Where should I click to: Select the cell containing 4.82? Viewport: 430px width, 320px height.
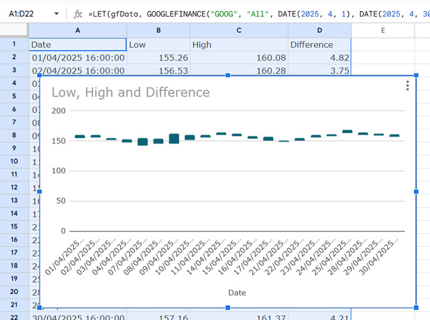point(319,58)
